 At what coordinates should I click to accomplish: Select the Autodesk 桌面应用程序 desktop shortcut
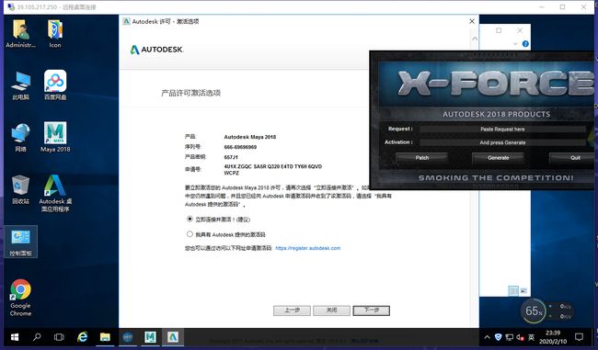pyautogui.click(x=55, y=194)
